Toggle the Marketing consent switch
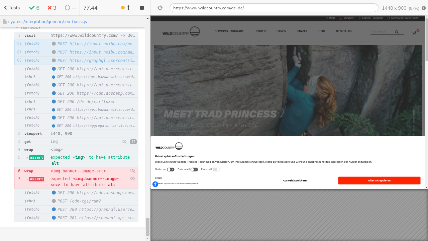This screenshot has width=428, height=241. tap(171, 169)
